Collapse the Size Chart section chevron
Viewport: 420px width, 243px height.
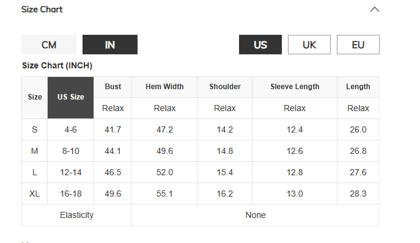(x=375, y=10)
